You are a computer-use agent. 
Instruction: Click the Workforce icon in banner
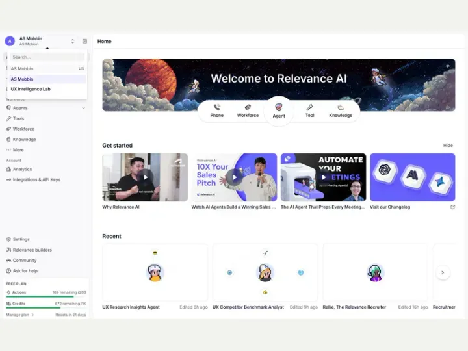[248, 107]
